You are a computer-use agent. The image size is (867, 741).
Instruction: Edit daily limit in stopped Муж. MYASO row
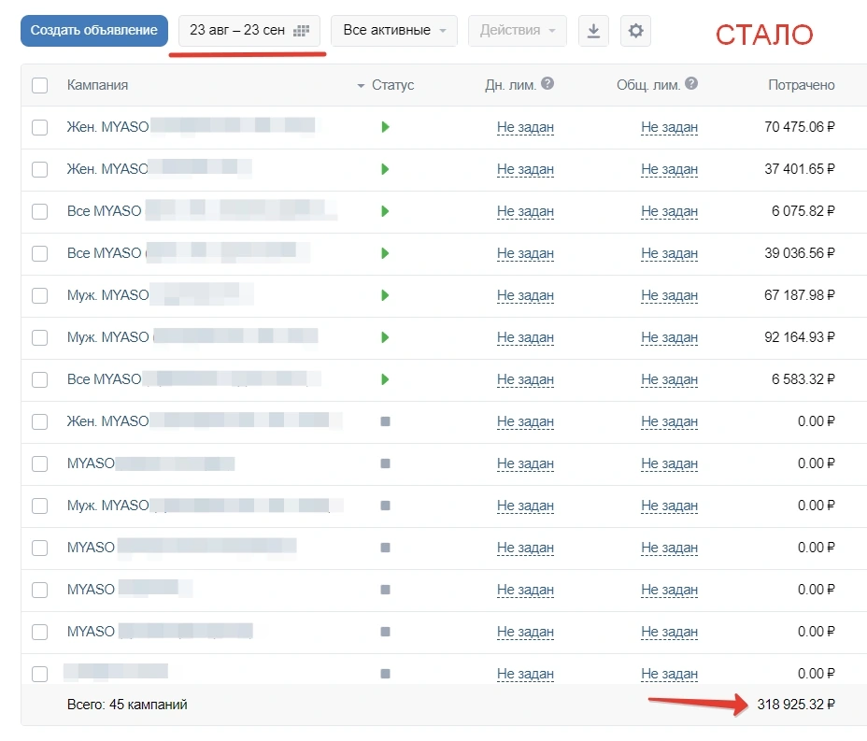(525, 506)
